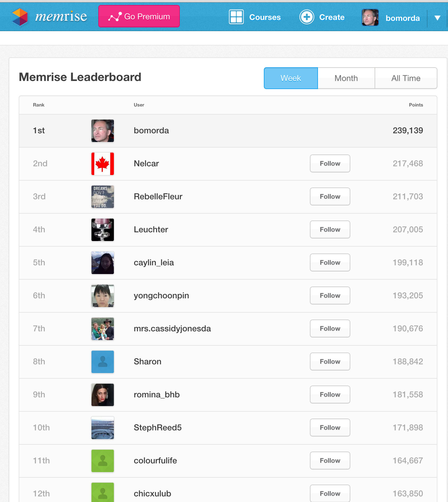Show the All Time leaderboard
This screenshot has height=502, width=448.
click(406, 78)
